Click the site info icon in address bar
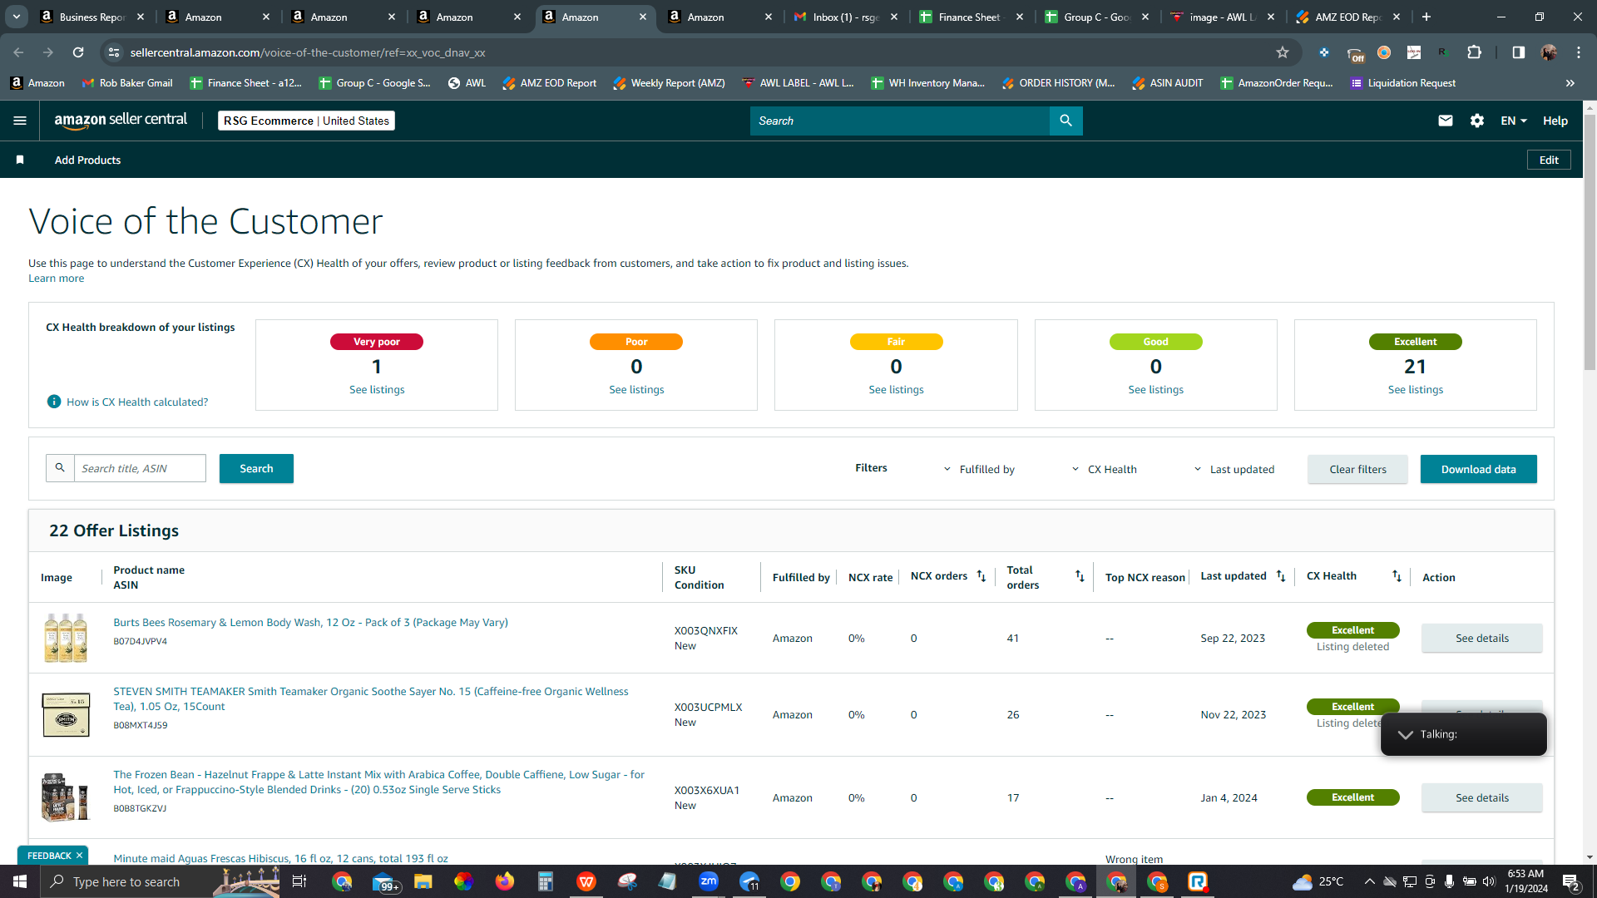Image resolution: width=1597 pixels, height=898 pixels. click(x=114, y=52)
